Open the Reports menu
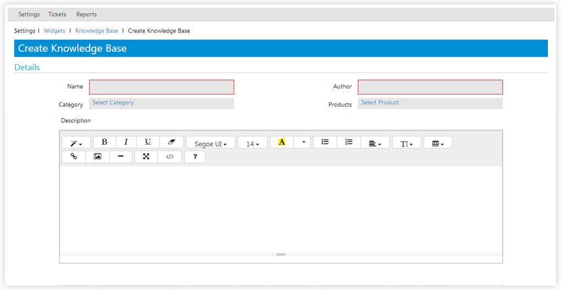This screenshot has width=561, height=290. pos(86,14)
